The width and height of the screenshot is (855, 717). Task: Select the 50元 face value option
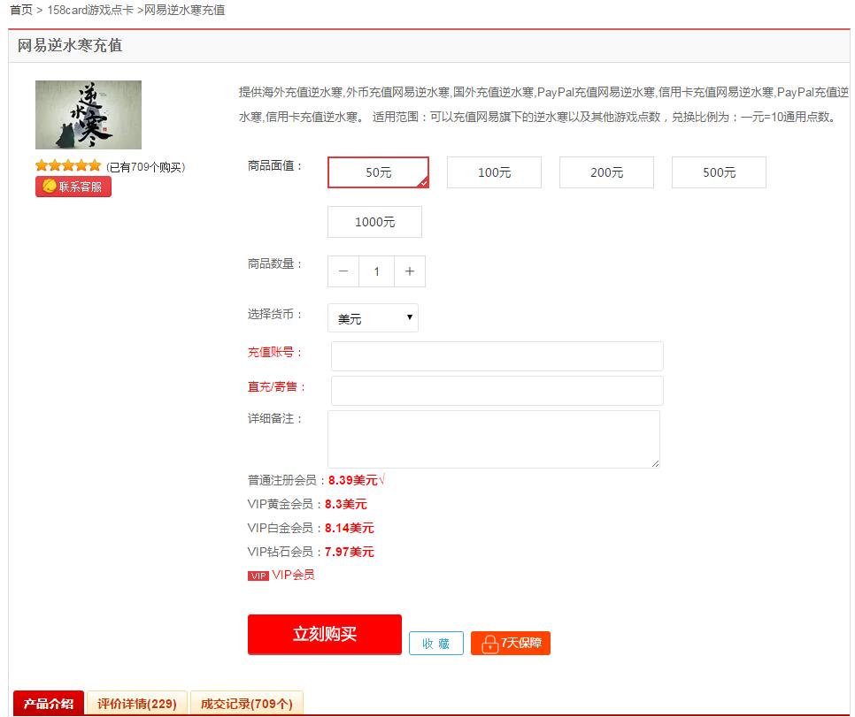[x=378, y=172]
